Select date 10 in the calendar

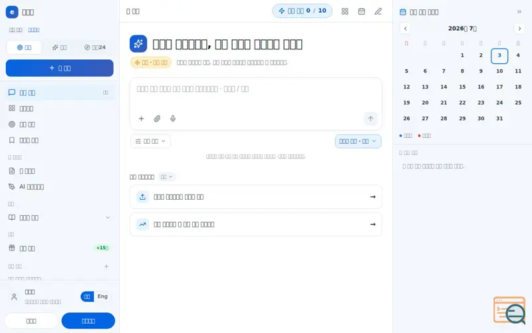click(x=499, y=71)
